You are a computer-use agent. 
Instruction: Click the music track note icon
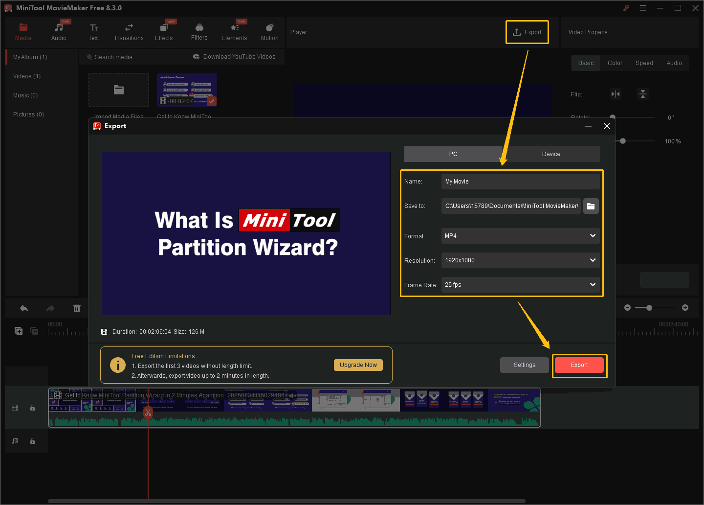pyautogui.click(x=15, y=441)
